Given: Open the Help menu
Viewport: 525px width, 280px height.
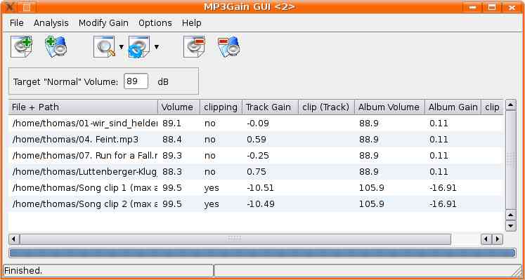Looking at the screenshot, I should 192,23.
